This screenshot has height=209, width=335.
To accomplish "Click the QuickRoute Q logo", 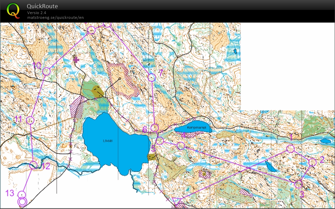I will [x=14, y=11].
